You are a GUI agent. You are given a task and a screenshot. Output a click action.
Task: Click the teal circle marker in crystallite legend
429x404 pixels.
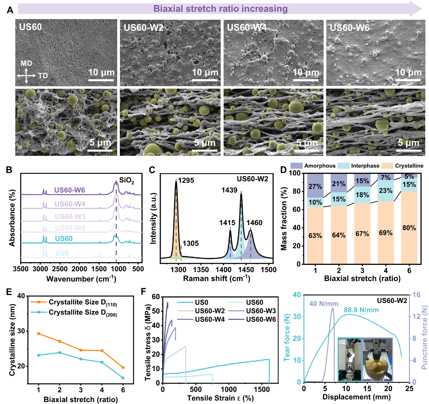tap(39, 312)
